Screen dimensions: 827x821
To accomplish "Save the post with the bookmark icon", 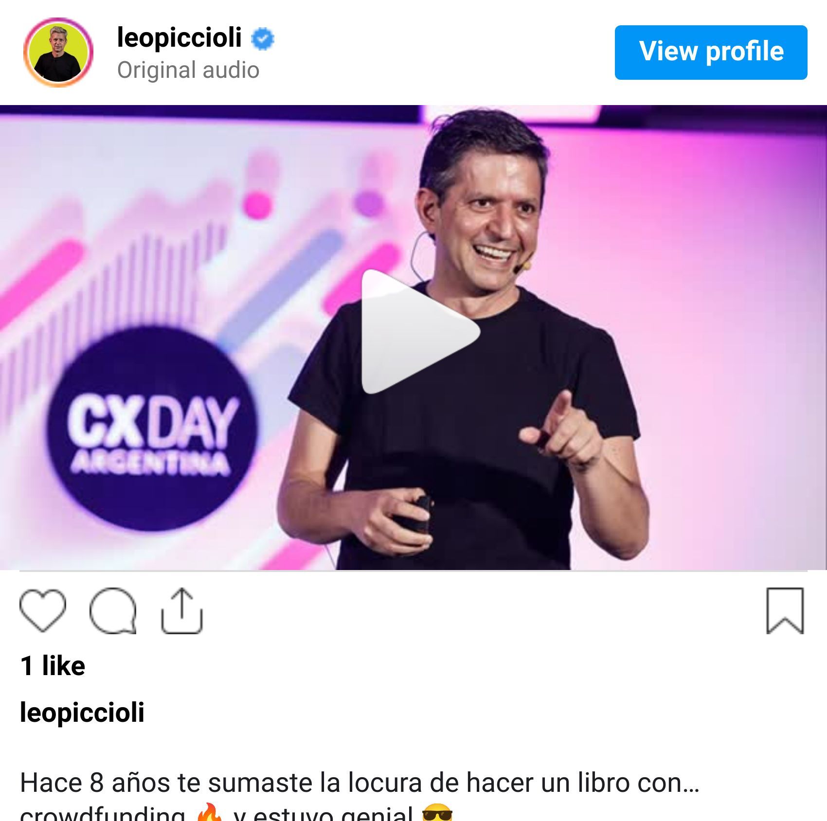I will click(785, 610).
